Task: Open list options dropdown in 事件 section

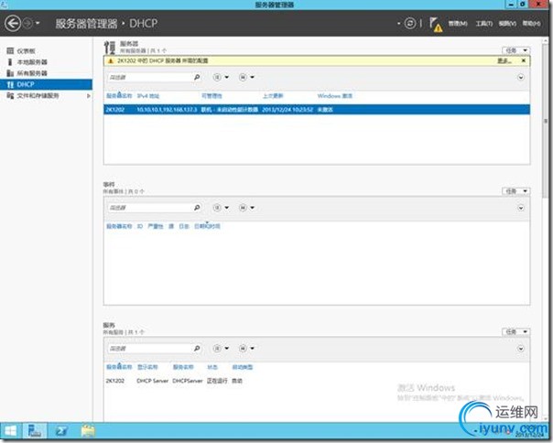Action: point(221,208)
